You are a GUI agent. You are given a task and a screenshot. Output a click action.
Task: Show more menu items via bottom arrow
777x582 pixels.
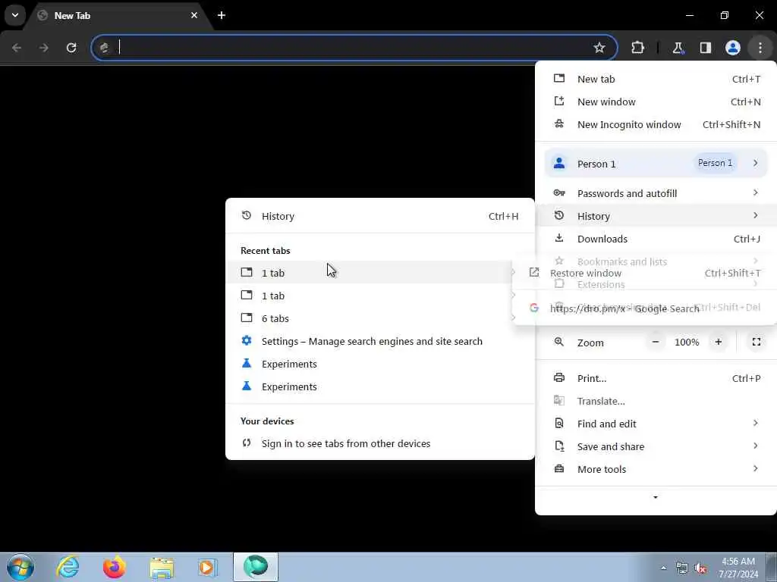[656, 497]
